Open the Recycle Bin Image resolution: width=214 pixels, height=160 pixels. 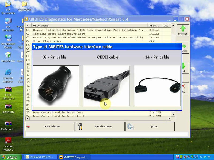click(8, 57)
